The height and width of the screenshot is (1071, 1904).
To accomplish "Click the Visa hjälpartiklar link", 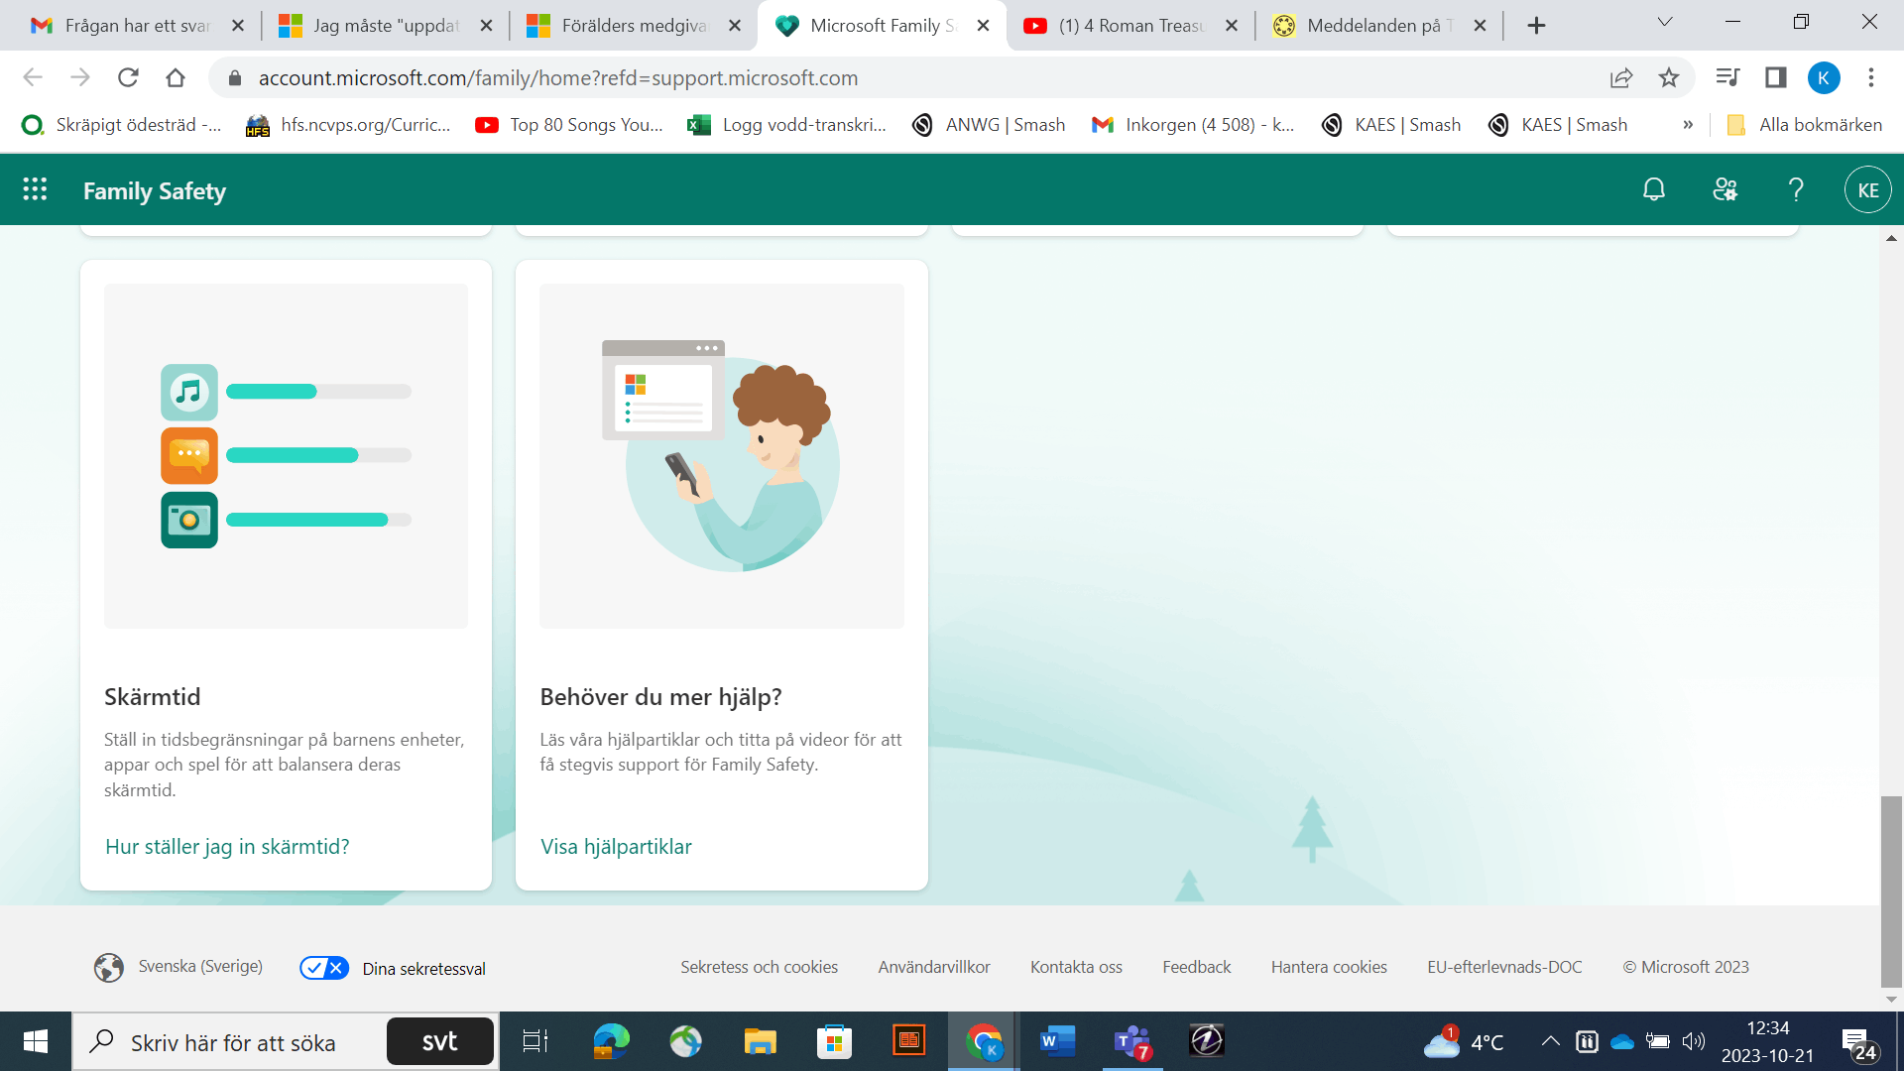I will 616,846.
